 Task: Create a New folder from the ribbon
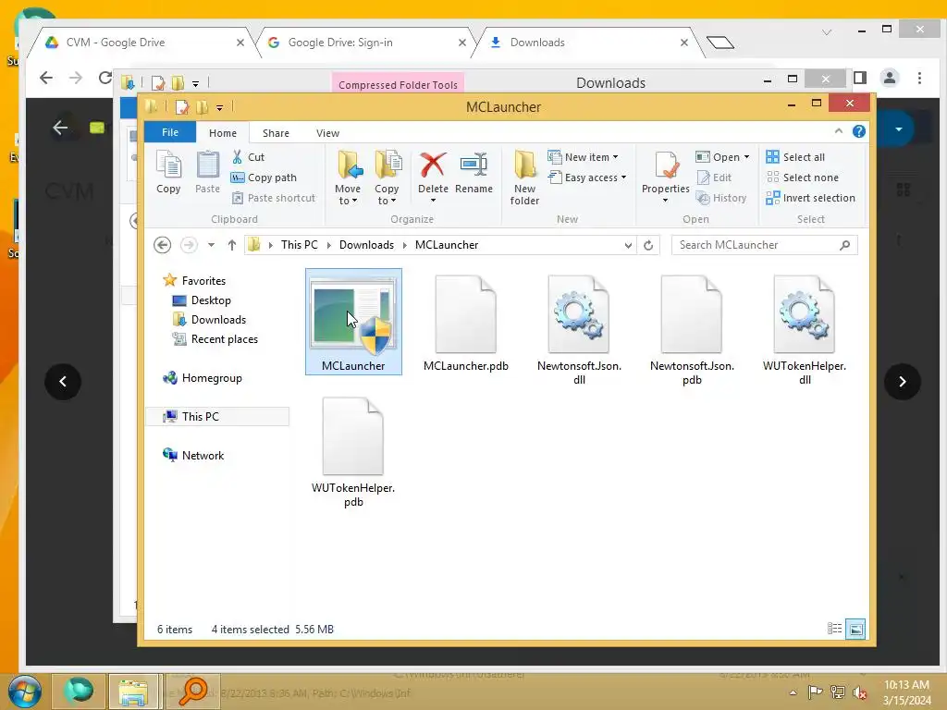524,177
